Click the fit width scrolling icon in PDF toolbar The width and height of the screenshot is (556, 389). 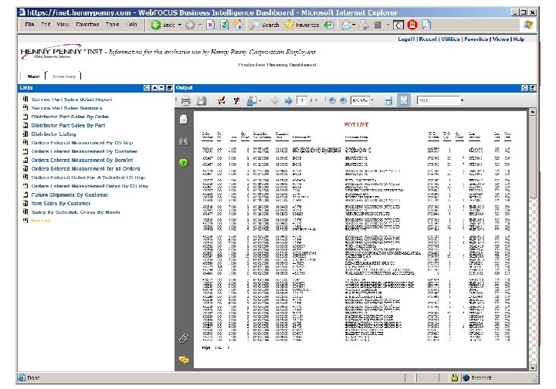pyautogui.click(x=388, y=100)
